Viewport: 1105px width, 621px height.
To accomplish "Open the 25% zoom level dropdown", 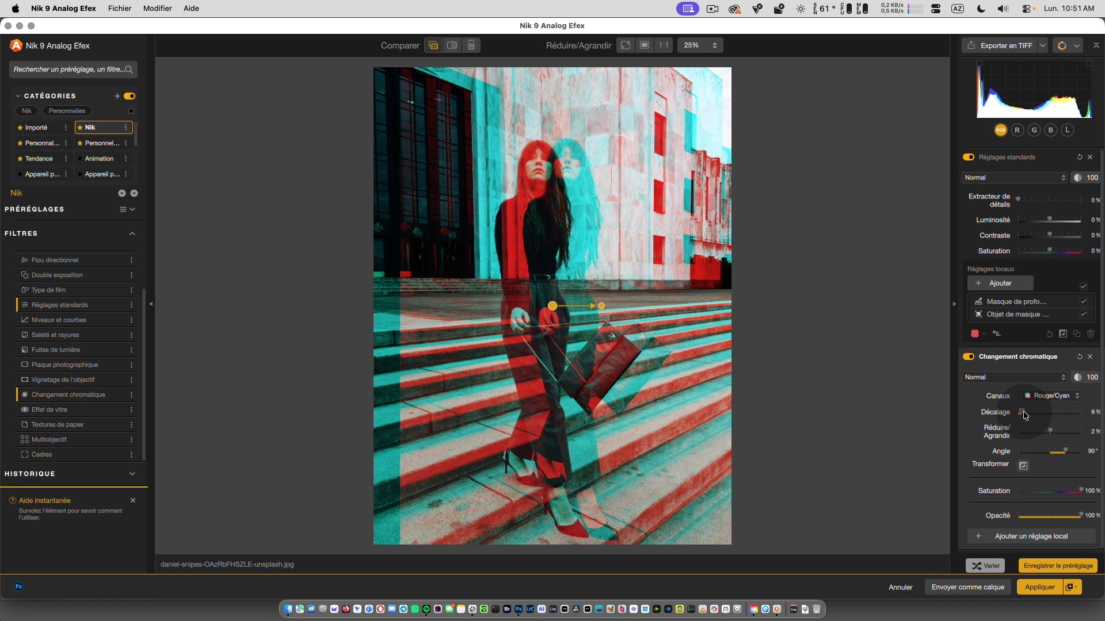I will pyautogui.click(x=700, y=45).
